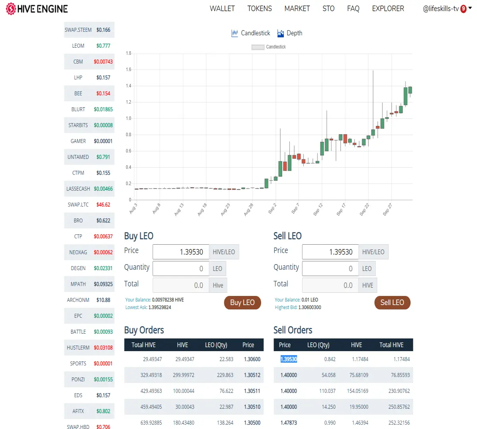This screenshot has width=477, height=429.
Task: Select LASSECASH token row
Action: [89, 189]
